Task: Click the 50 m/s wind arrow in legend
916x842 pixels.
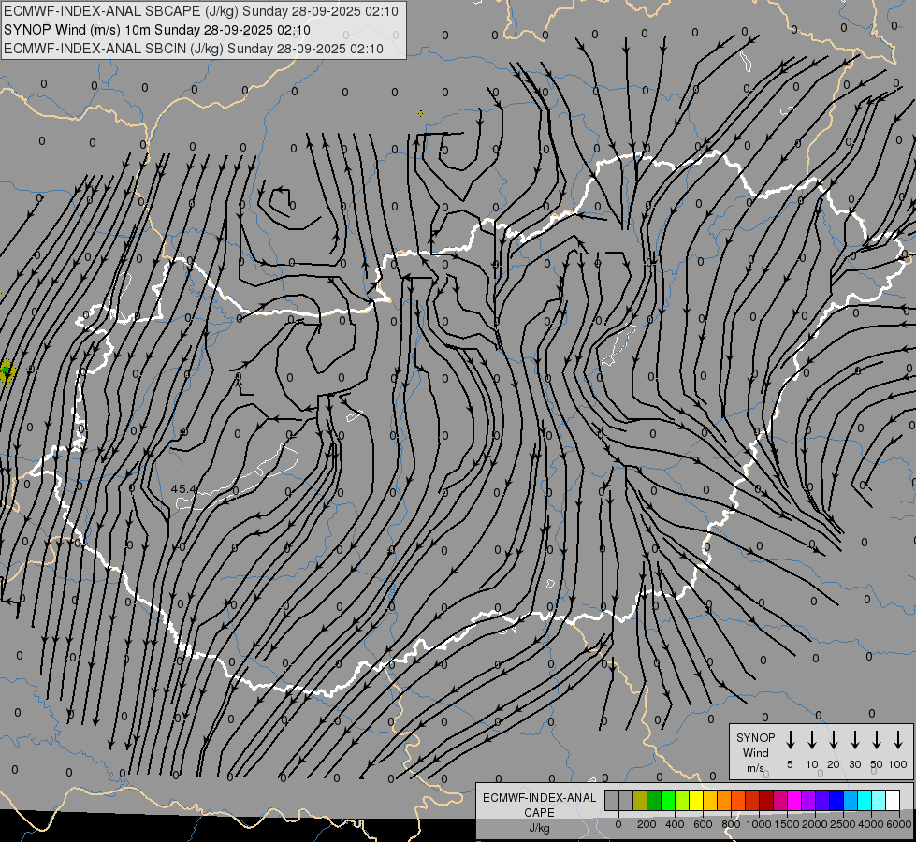Action: [x=877, y=740]
